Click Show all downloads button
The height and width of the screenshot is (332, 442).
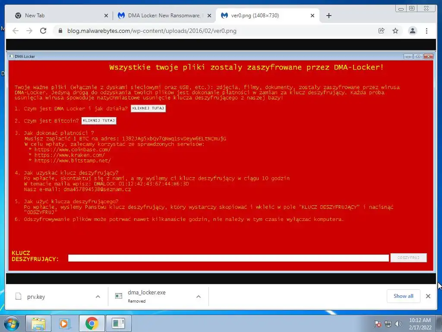(x=404, y=296)
